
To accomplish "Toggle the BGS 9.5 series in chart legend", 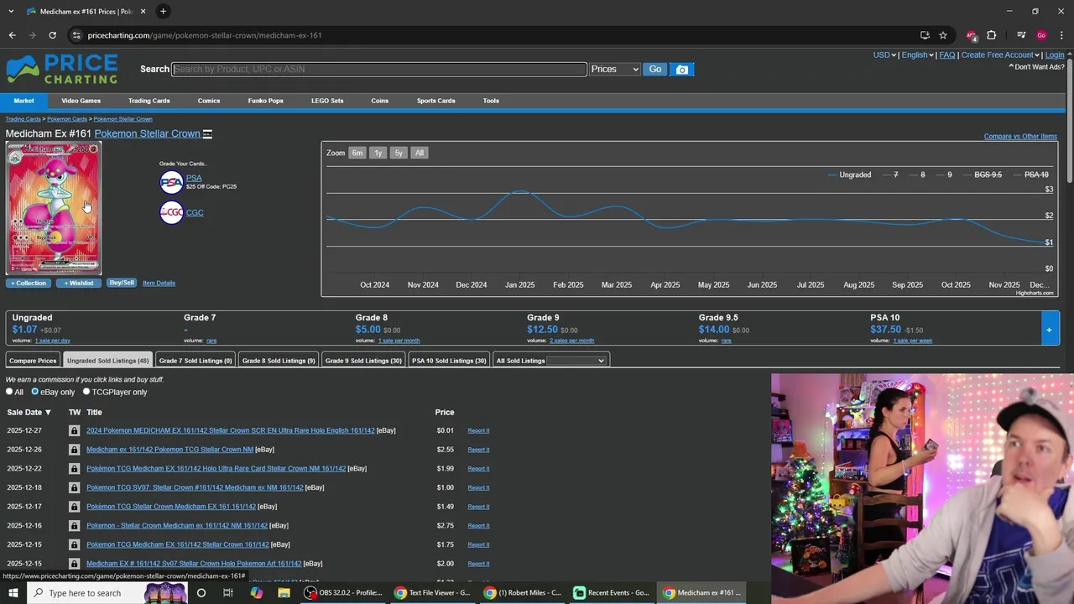I will 982,174.
